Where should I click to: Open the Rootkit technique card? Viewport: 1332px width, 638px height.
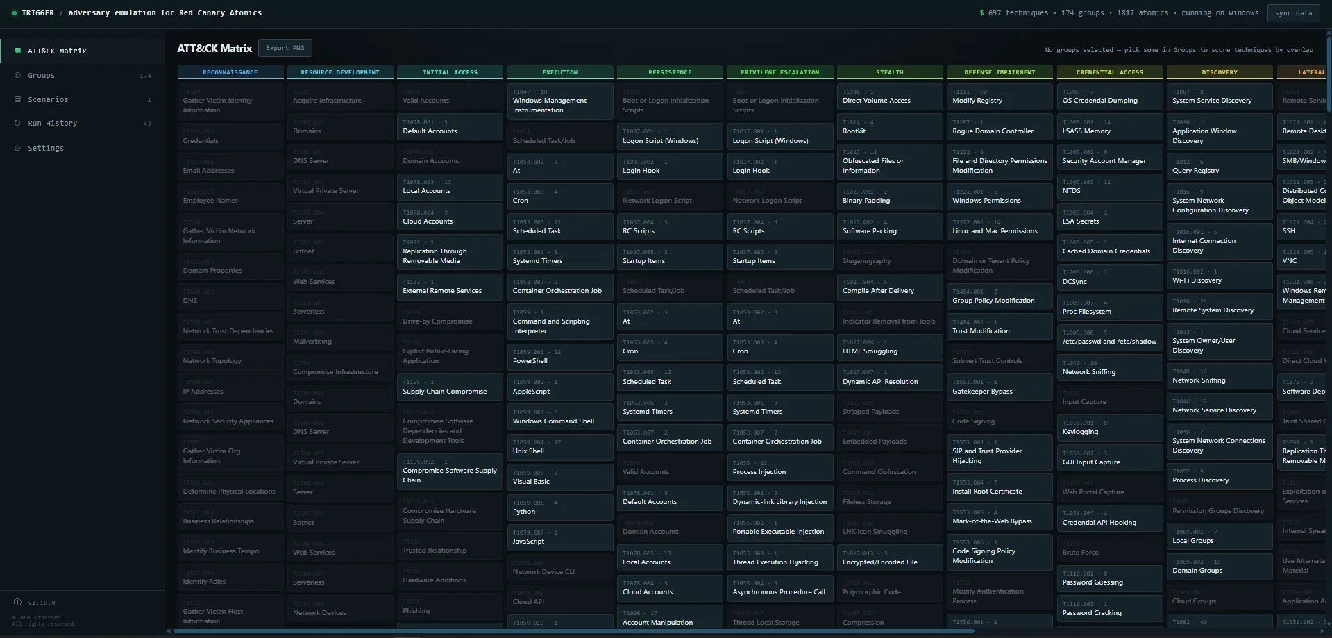click(x=890, y=126)
